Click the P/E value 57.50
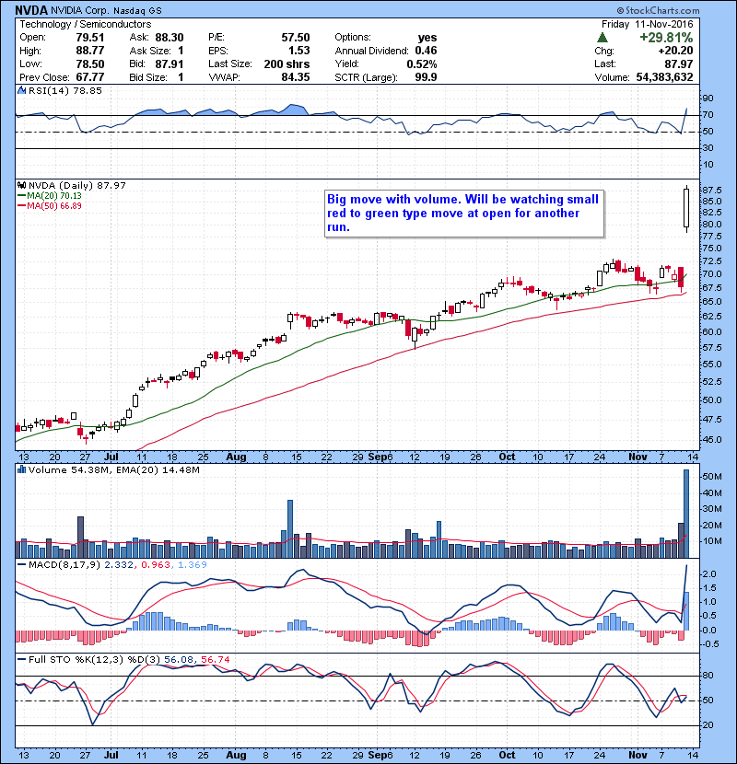This screenshot has width=737, height=764. pyautogui.click(x=296, y=38)
